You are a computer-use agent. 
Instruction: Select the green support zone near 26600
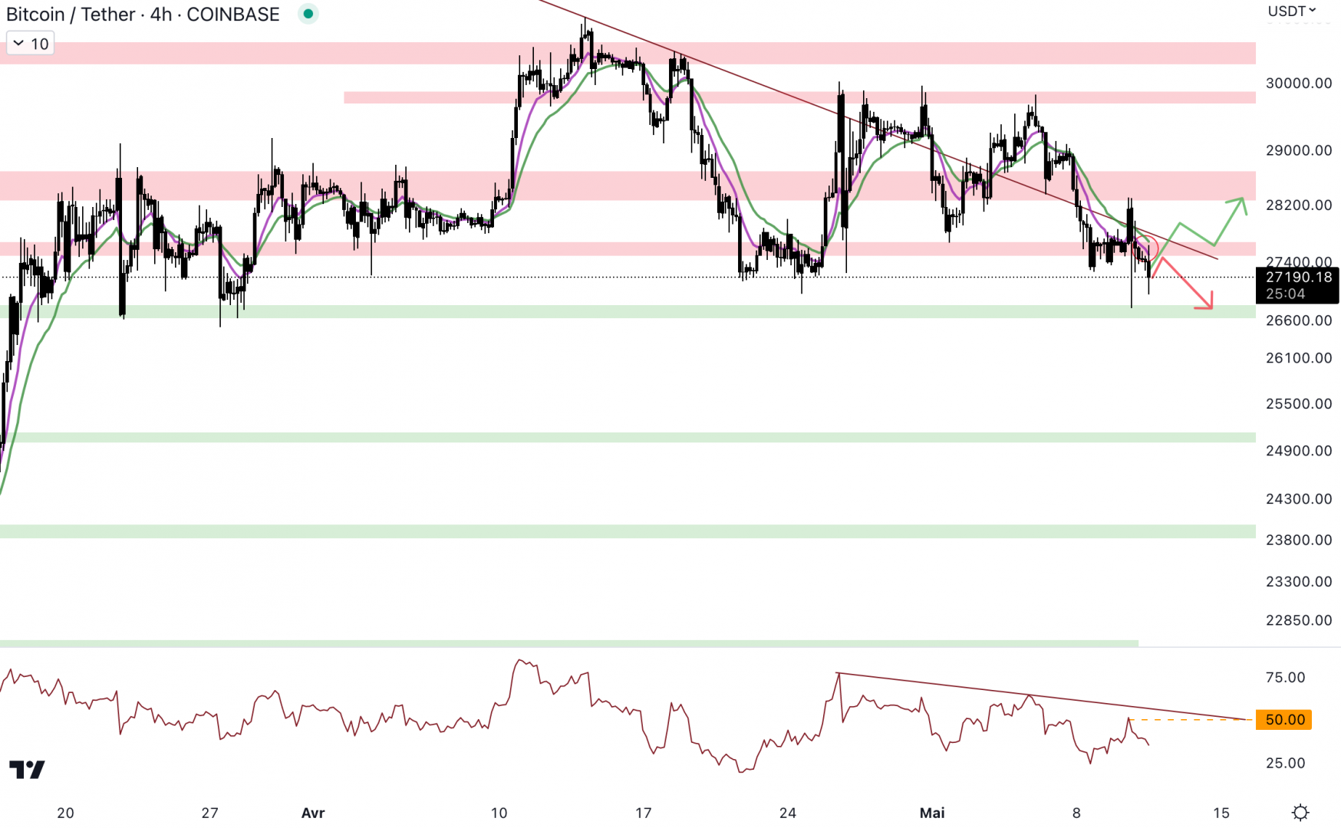coord(628,311)
